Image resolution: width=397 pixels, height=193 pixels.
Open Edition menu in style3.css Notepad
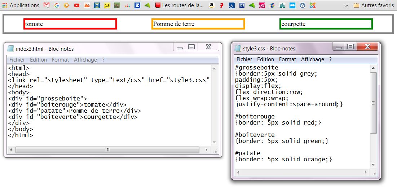click(x=265, y=59)
